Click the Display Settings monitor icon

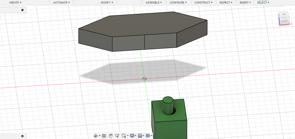132,136
